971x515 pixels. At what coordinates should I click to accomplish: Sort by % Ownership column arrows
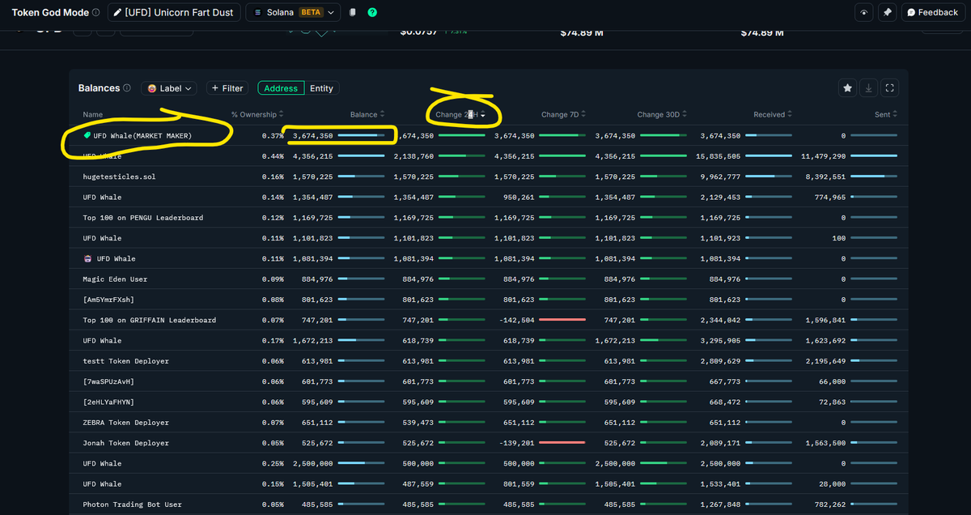click(x=282, y=115)
